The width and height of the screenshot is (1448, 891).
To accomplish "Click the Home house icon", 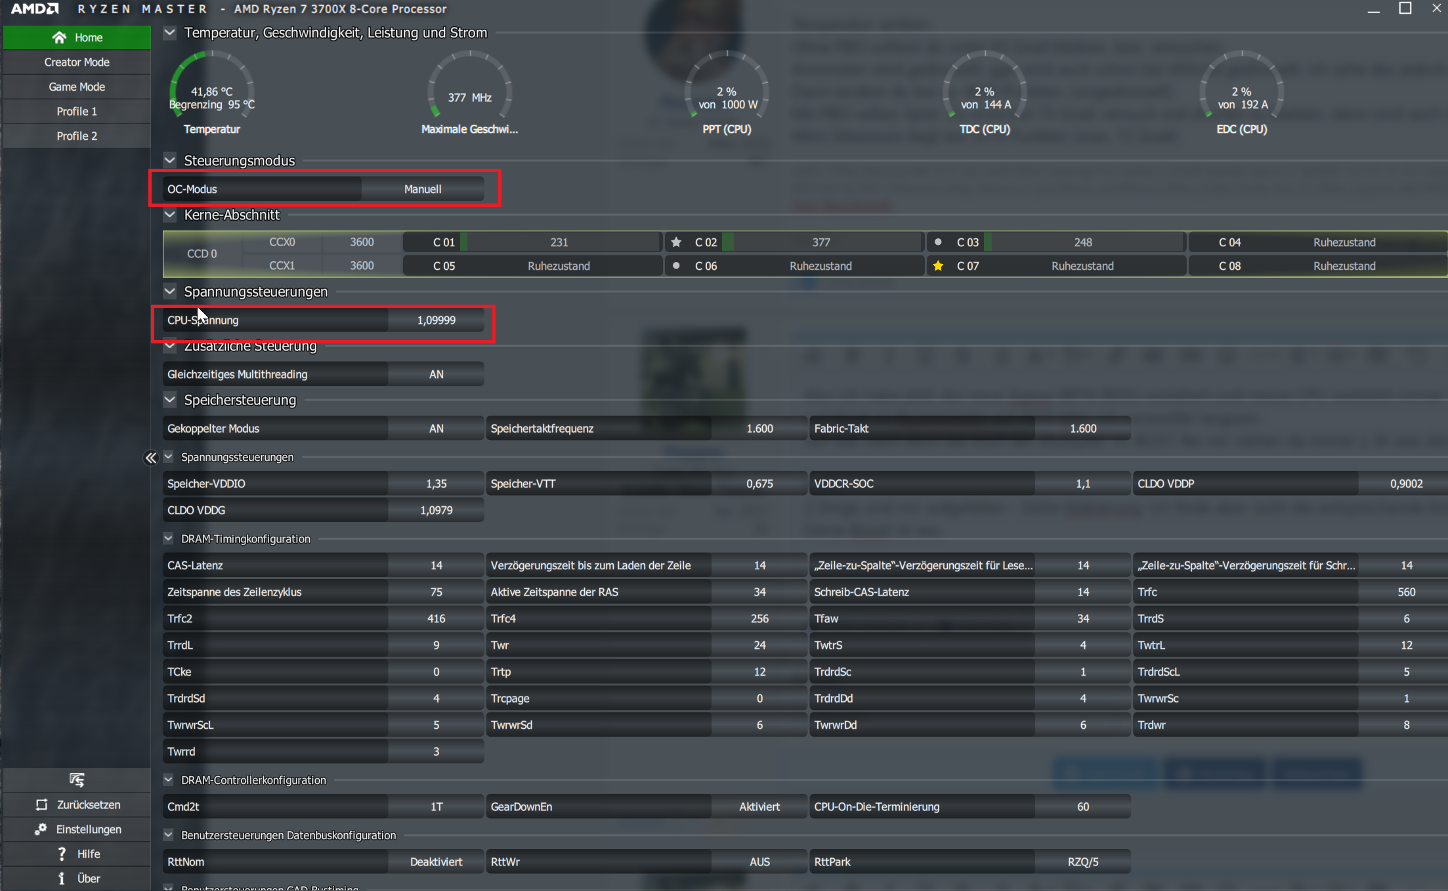I will 59,37.
